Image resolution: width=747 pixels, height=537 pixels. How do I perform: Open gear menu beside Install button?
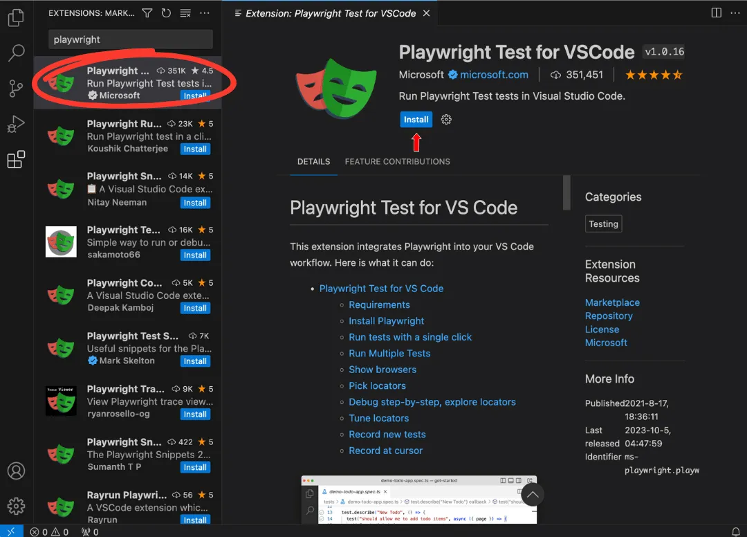pyautogui.click(x=446, y=120)
